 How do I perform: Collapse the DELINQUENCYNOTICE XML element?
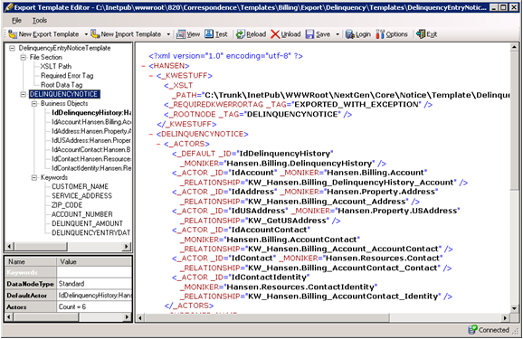pyautogui.click(x=151, y=135)
